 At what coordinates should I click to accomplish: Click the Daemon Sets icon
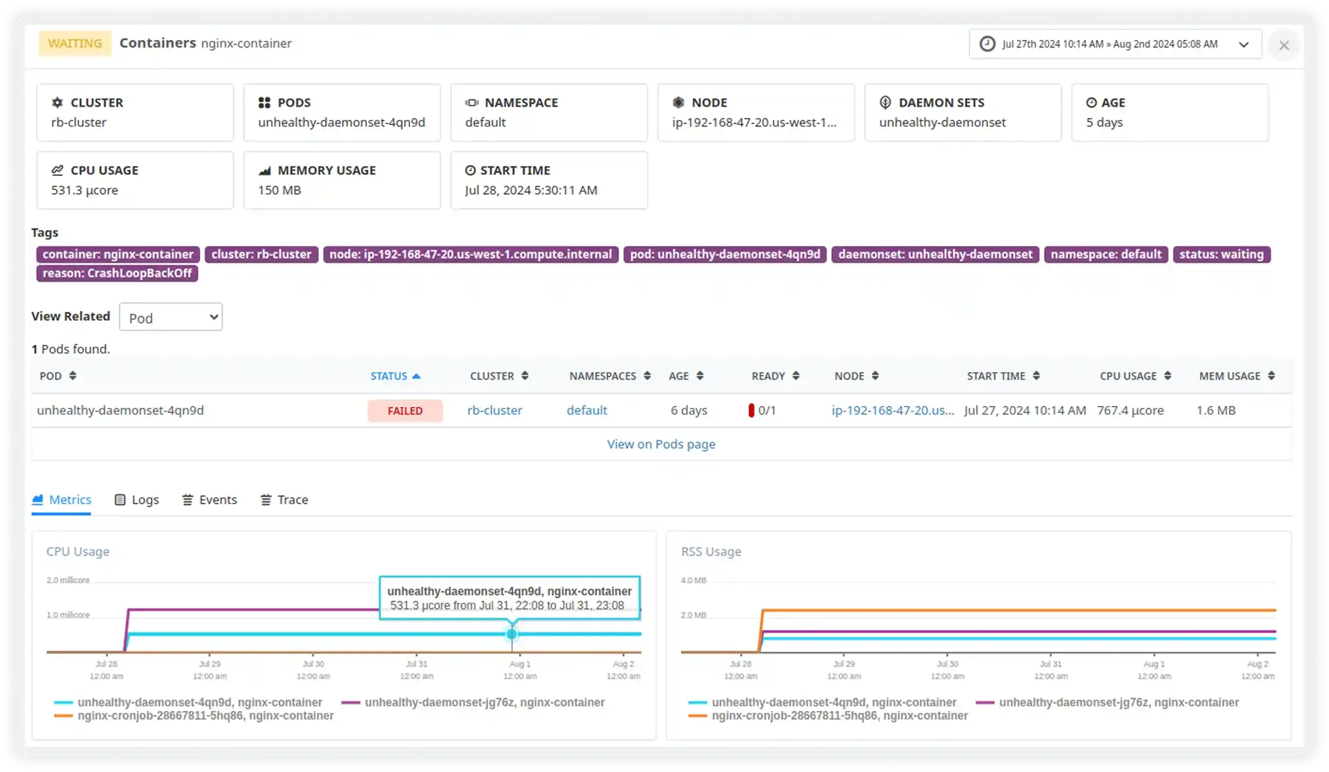(885, 102)
